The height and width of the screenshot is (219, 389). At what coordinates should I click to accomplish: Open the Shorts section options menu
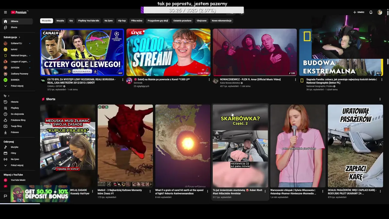pos(380,99)
